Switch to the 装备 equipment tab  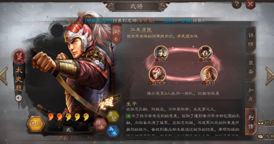tap(251, 67)
